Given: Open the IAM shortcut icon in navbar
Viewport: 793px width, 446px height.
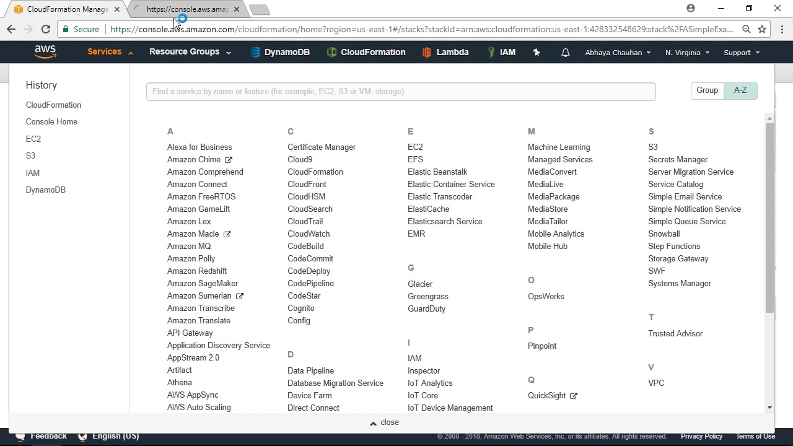Looking at the screenshot, I should click(x=491, y=53).
